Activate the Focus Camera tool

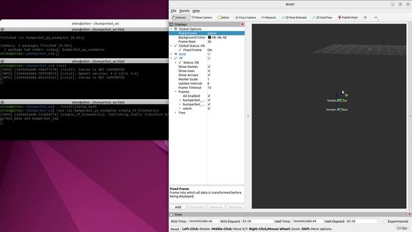(x=245, y=17)
